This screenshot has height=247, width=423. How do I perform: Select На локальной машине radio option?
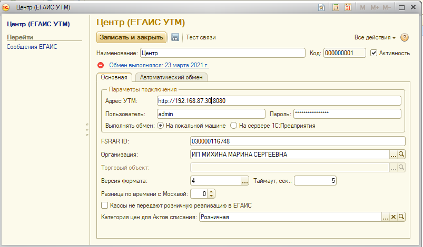160,126
